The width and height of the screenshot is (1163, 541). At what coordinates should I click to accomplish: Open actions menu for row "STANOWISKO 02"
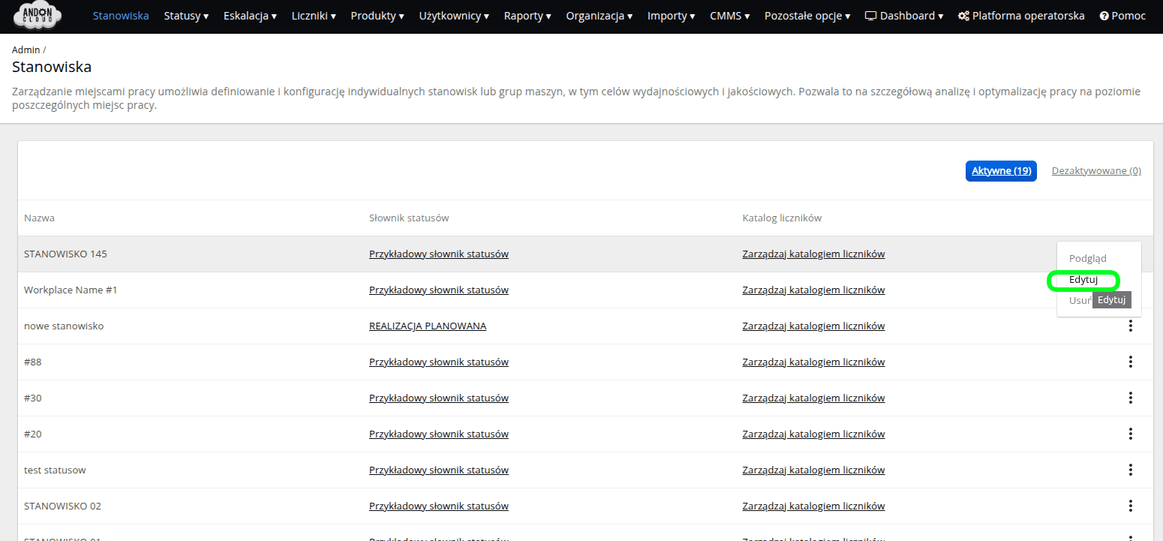(1131, 506)
